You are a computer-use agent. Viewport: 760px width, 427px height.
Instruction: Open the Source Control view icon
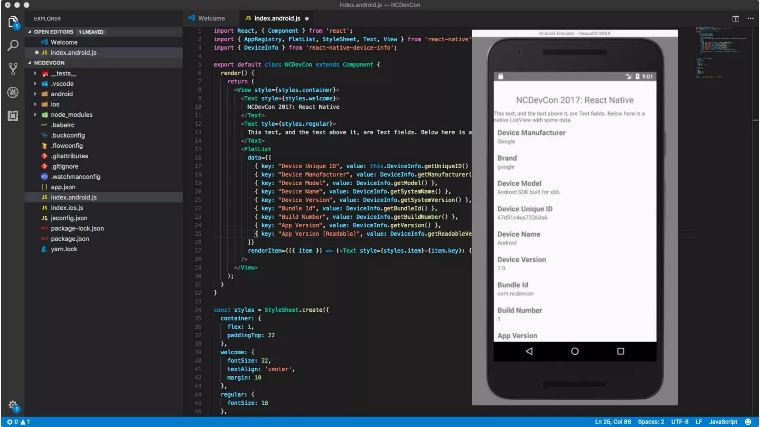(x=13, y=69)
